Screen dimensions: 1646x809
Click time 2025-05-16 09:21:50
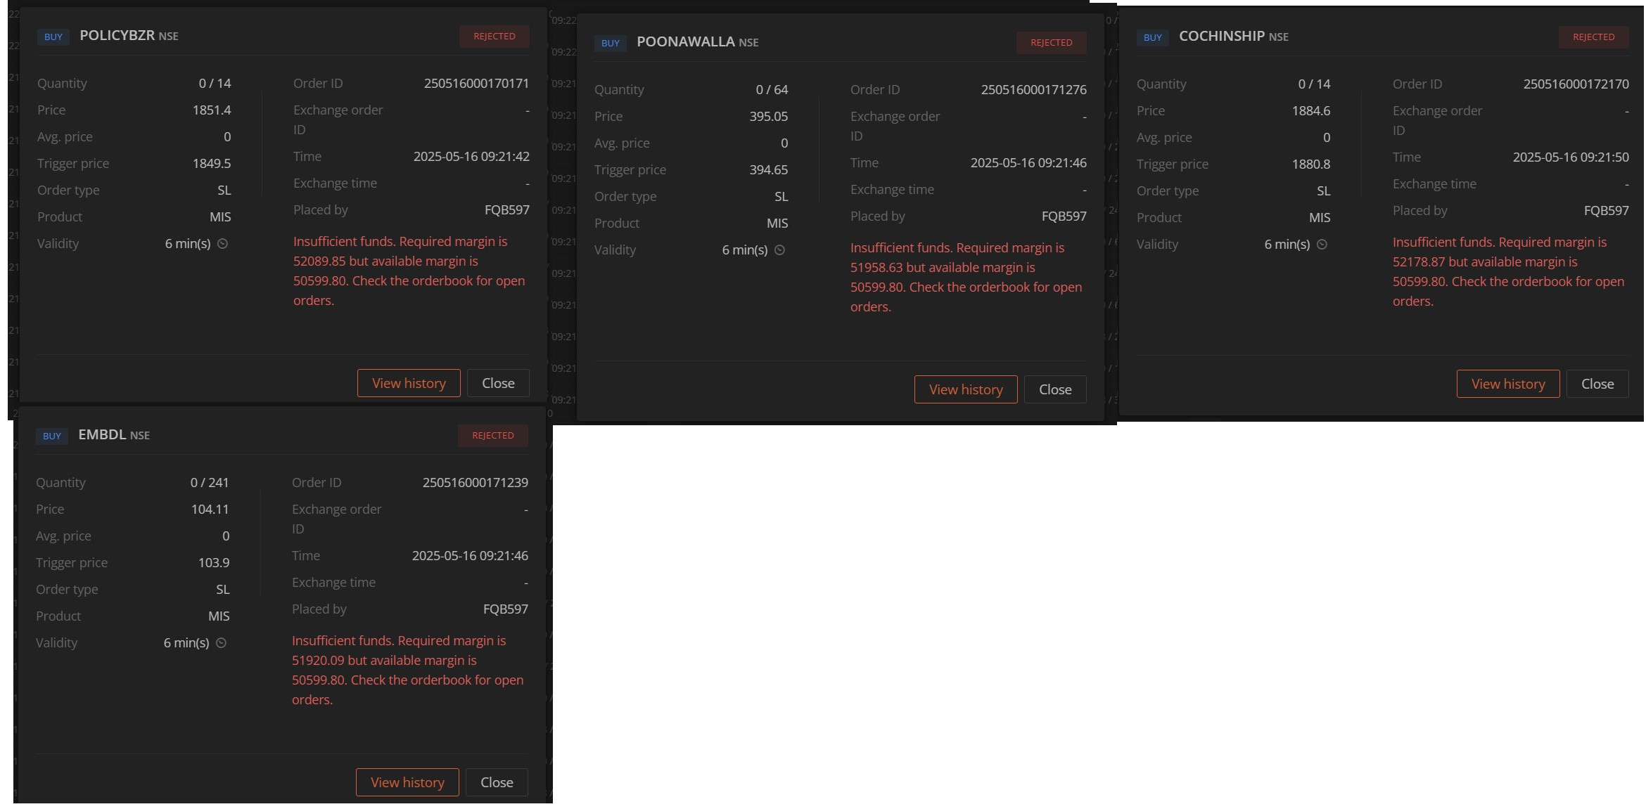[x=1571, y=157]
